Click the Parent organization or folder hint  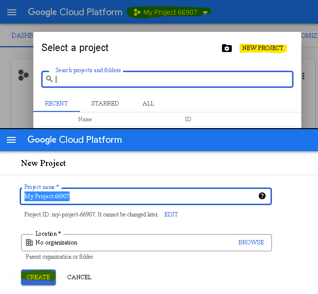[x=59, y=257]
